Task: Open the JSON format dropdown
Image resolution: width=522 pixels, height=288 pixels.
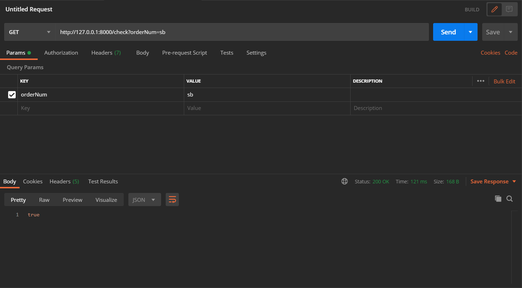Action: point(144,200)
